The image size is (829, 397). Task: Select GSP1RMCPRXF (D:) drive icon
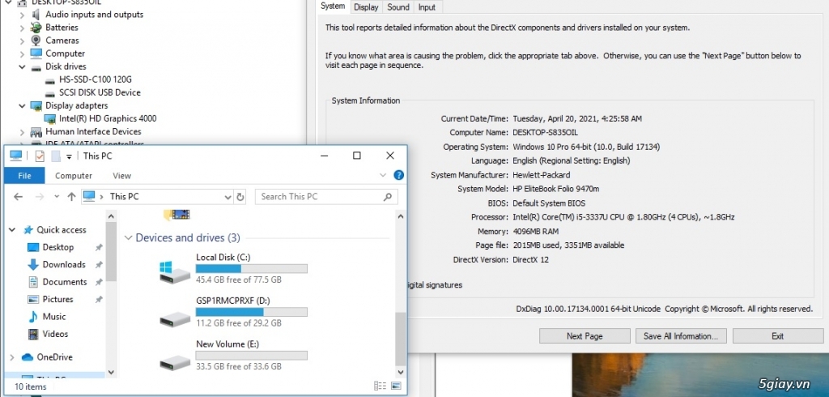[x=175, y=318]
